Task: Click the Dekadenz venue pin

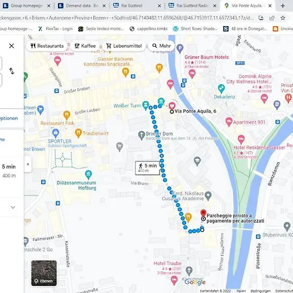Action: pyautogui.click(x=221, y=89)
